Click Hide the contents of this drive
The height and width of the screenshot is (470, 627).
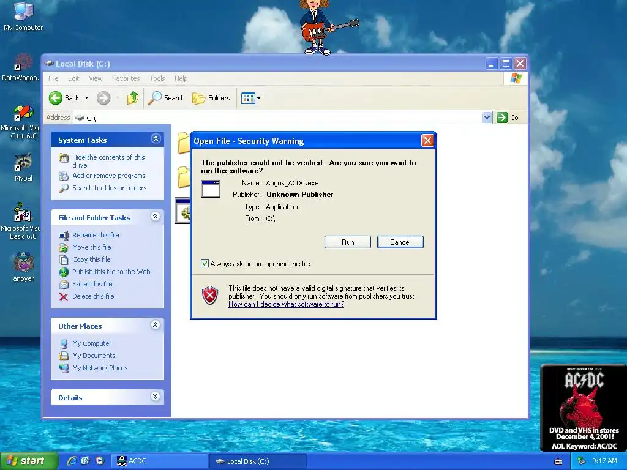click(x=108, y=161)
